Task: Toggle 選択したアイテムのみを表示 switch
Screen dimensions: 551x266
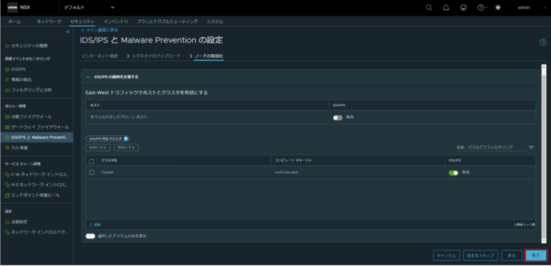Action: pos(90,236)
